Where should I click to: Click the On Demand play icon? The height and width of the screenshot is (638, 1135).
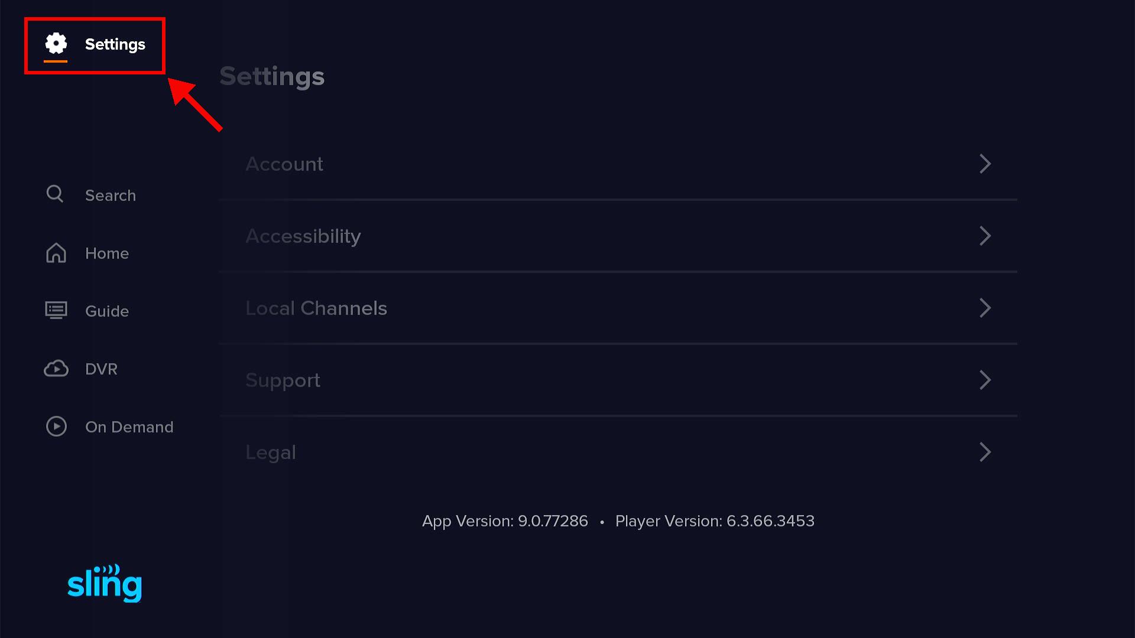click(56, 427)
